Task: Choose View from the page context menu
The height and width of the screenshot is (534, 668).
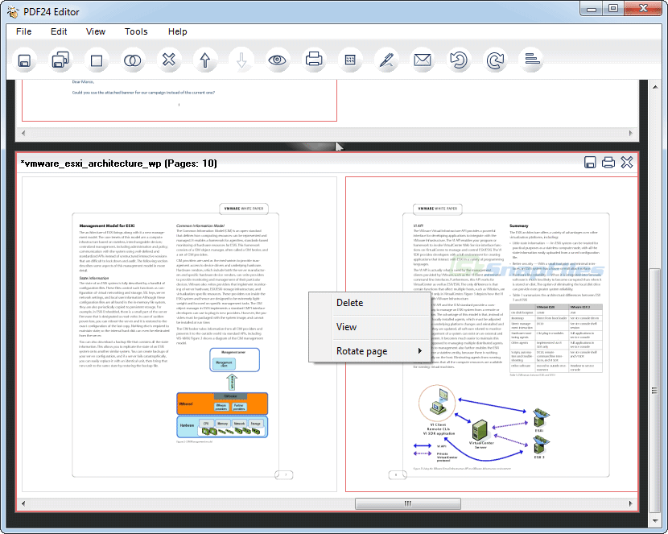Action: click(370, 327)
